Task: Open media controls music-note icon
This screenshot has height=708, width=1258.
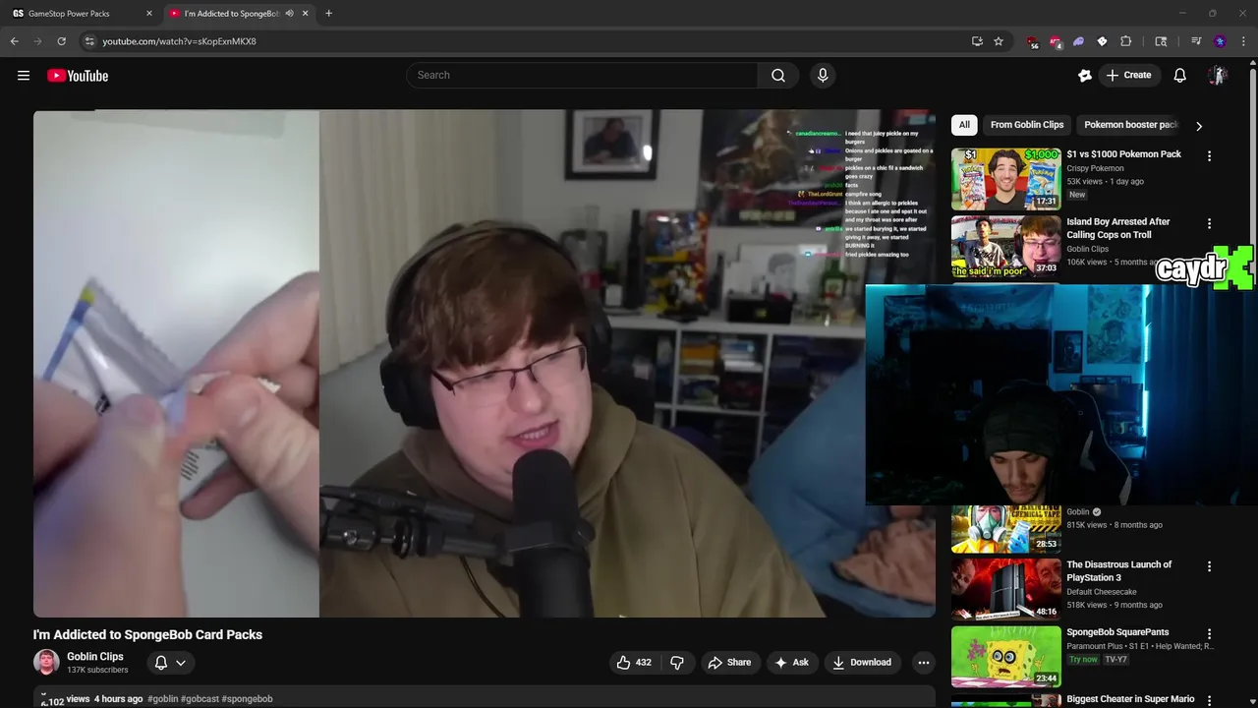Action: point(1196,41)
